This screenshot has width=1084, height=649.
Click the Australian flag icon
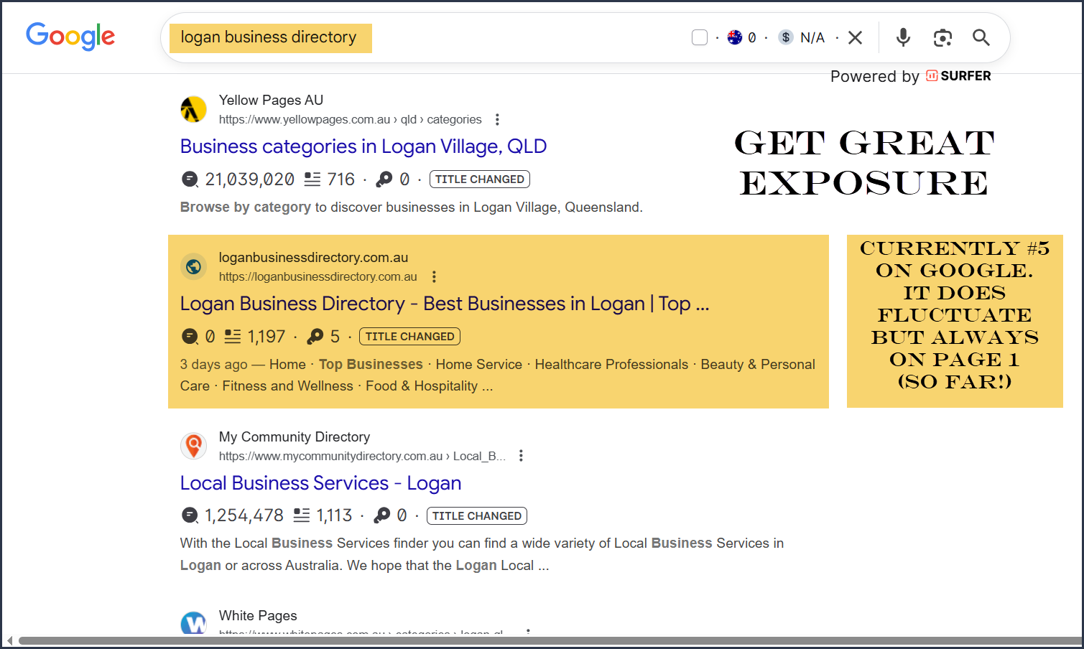point(734,37)
